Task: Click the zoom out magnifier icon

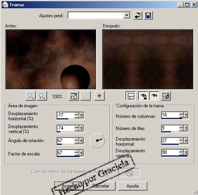Action: click(30, 96)
